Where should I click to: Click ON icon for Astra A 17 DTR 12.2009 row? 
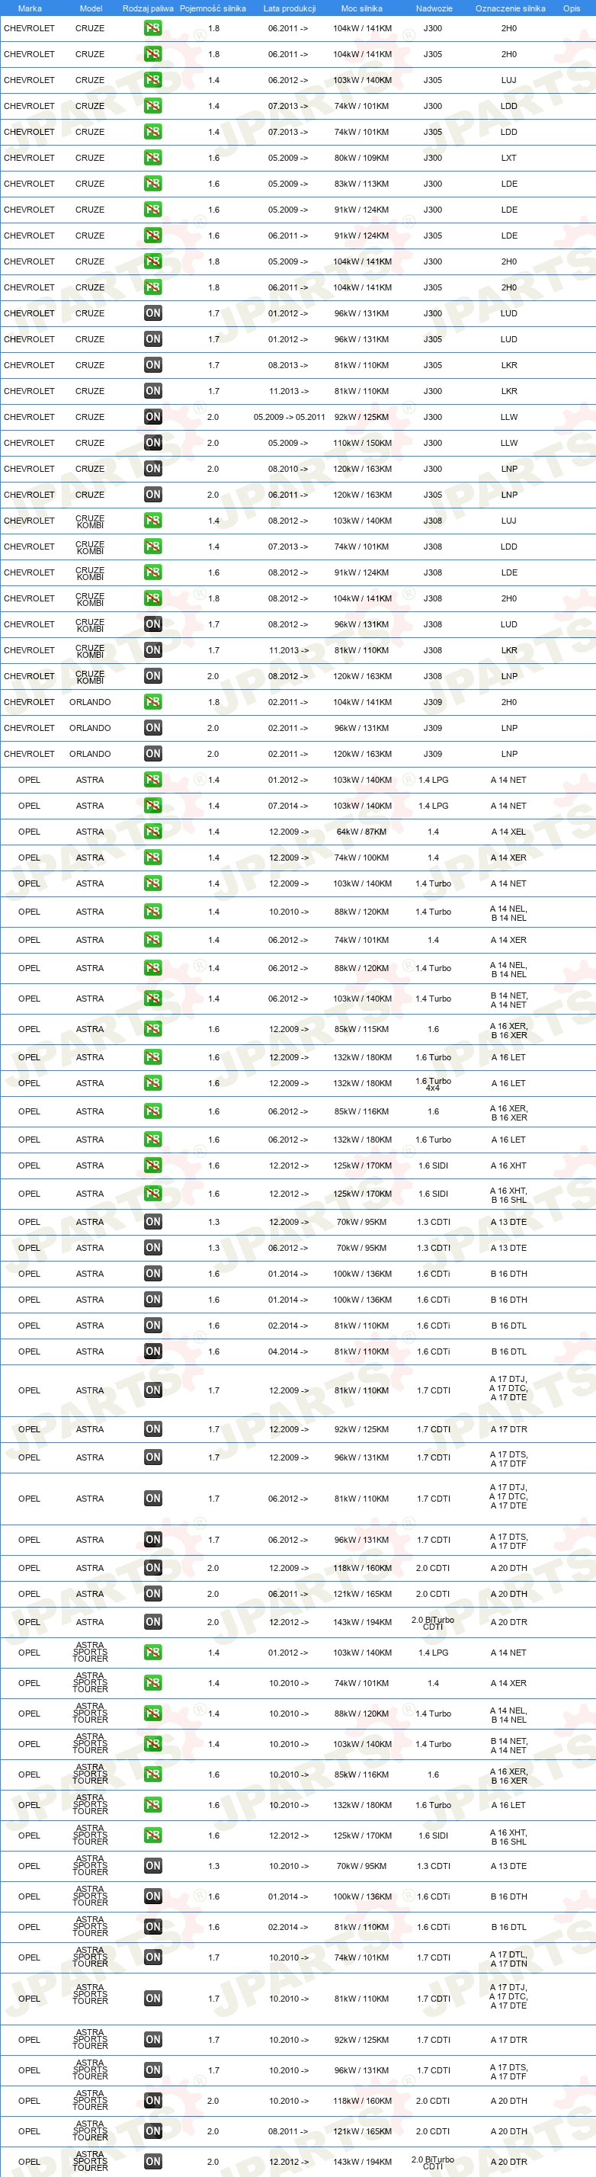(x=152, y=1429)
